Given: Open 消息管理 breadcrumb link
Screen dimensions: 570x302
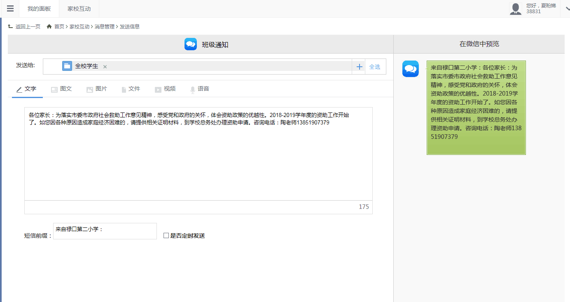Looking at the screenshot, I should (105, 26).
